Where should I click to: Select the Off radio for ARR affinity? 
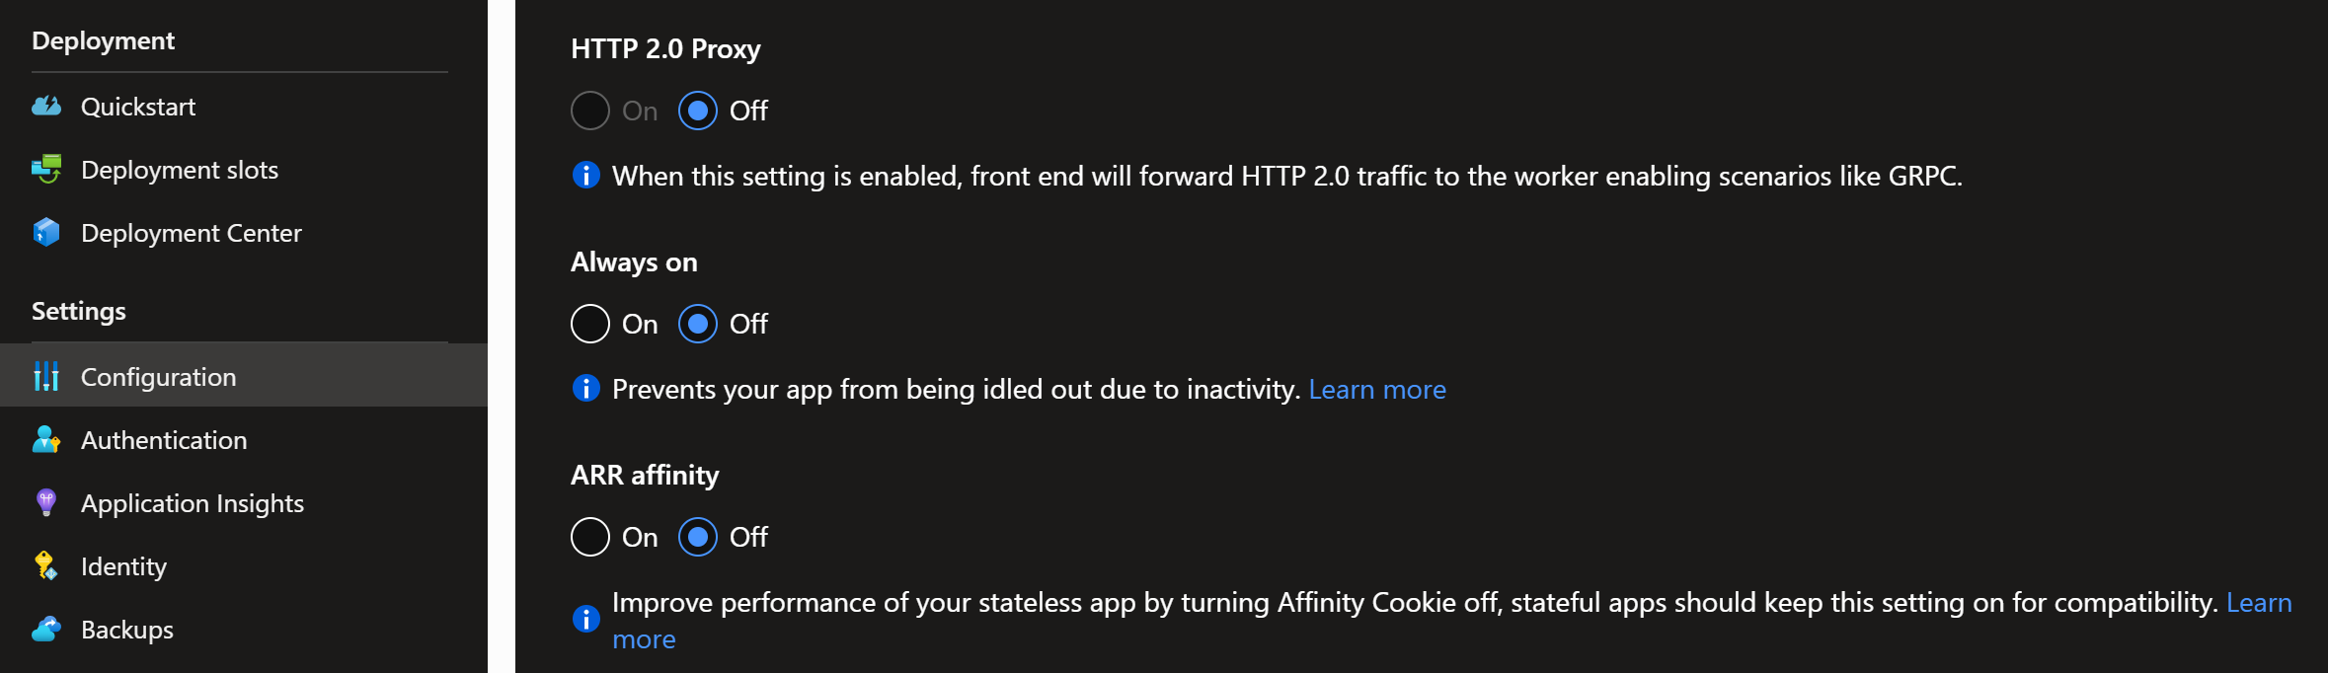698,537
